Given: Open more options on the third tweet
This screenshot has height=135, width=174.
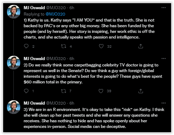Looking at the screenshot, I should click(163, 103).
